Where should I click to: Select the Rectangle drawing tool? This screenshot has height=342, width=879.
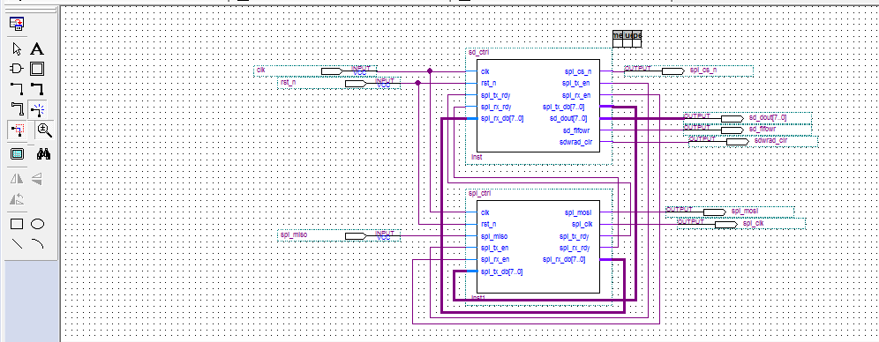coord(17,224)
